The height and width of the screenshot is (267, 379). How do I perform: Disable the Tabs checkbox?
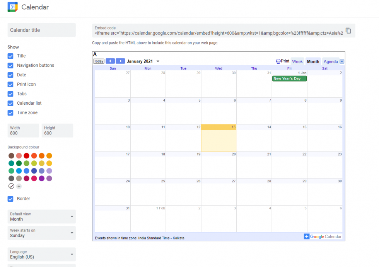click(x=10, y=94)
